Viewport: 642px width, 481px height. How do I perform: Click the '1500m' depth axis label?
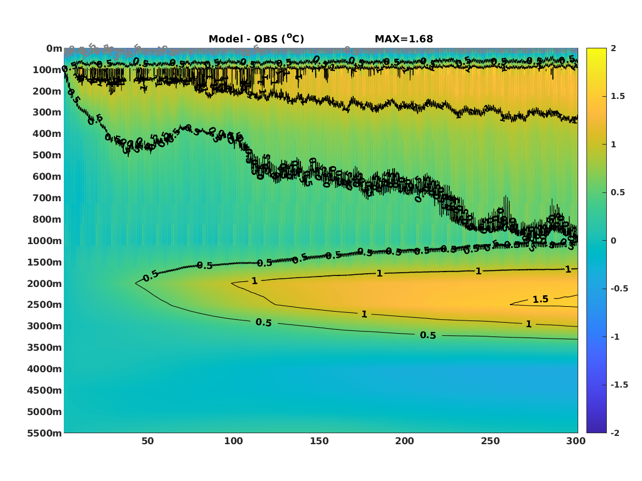click(45, 262)
